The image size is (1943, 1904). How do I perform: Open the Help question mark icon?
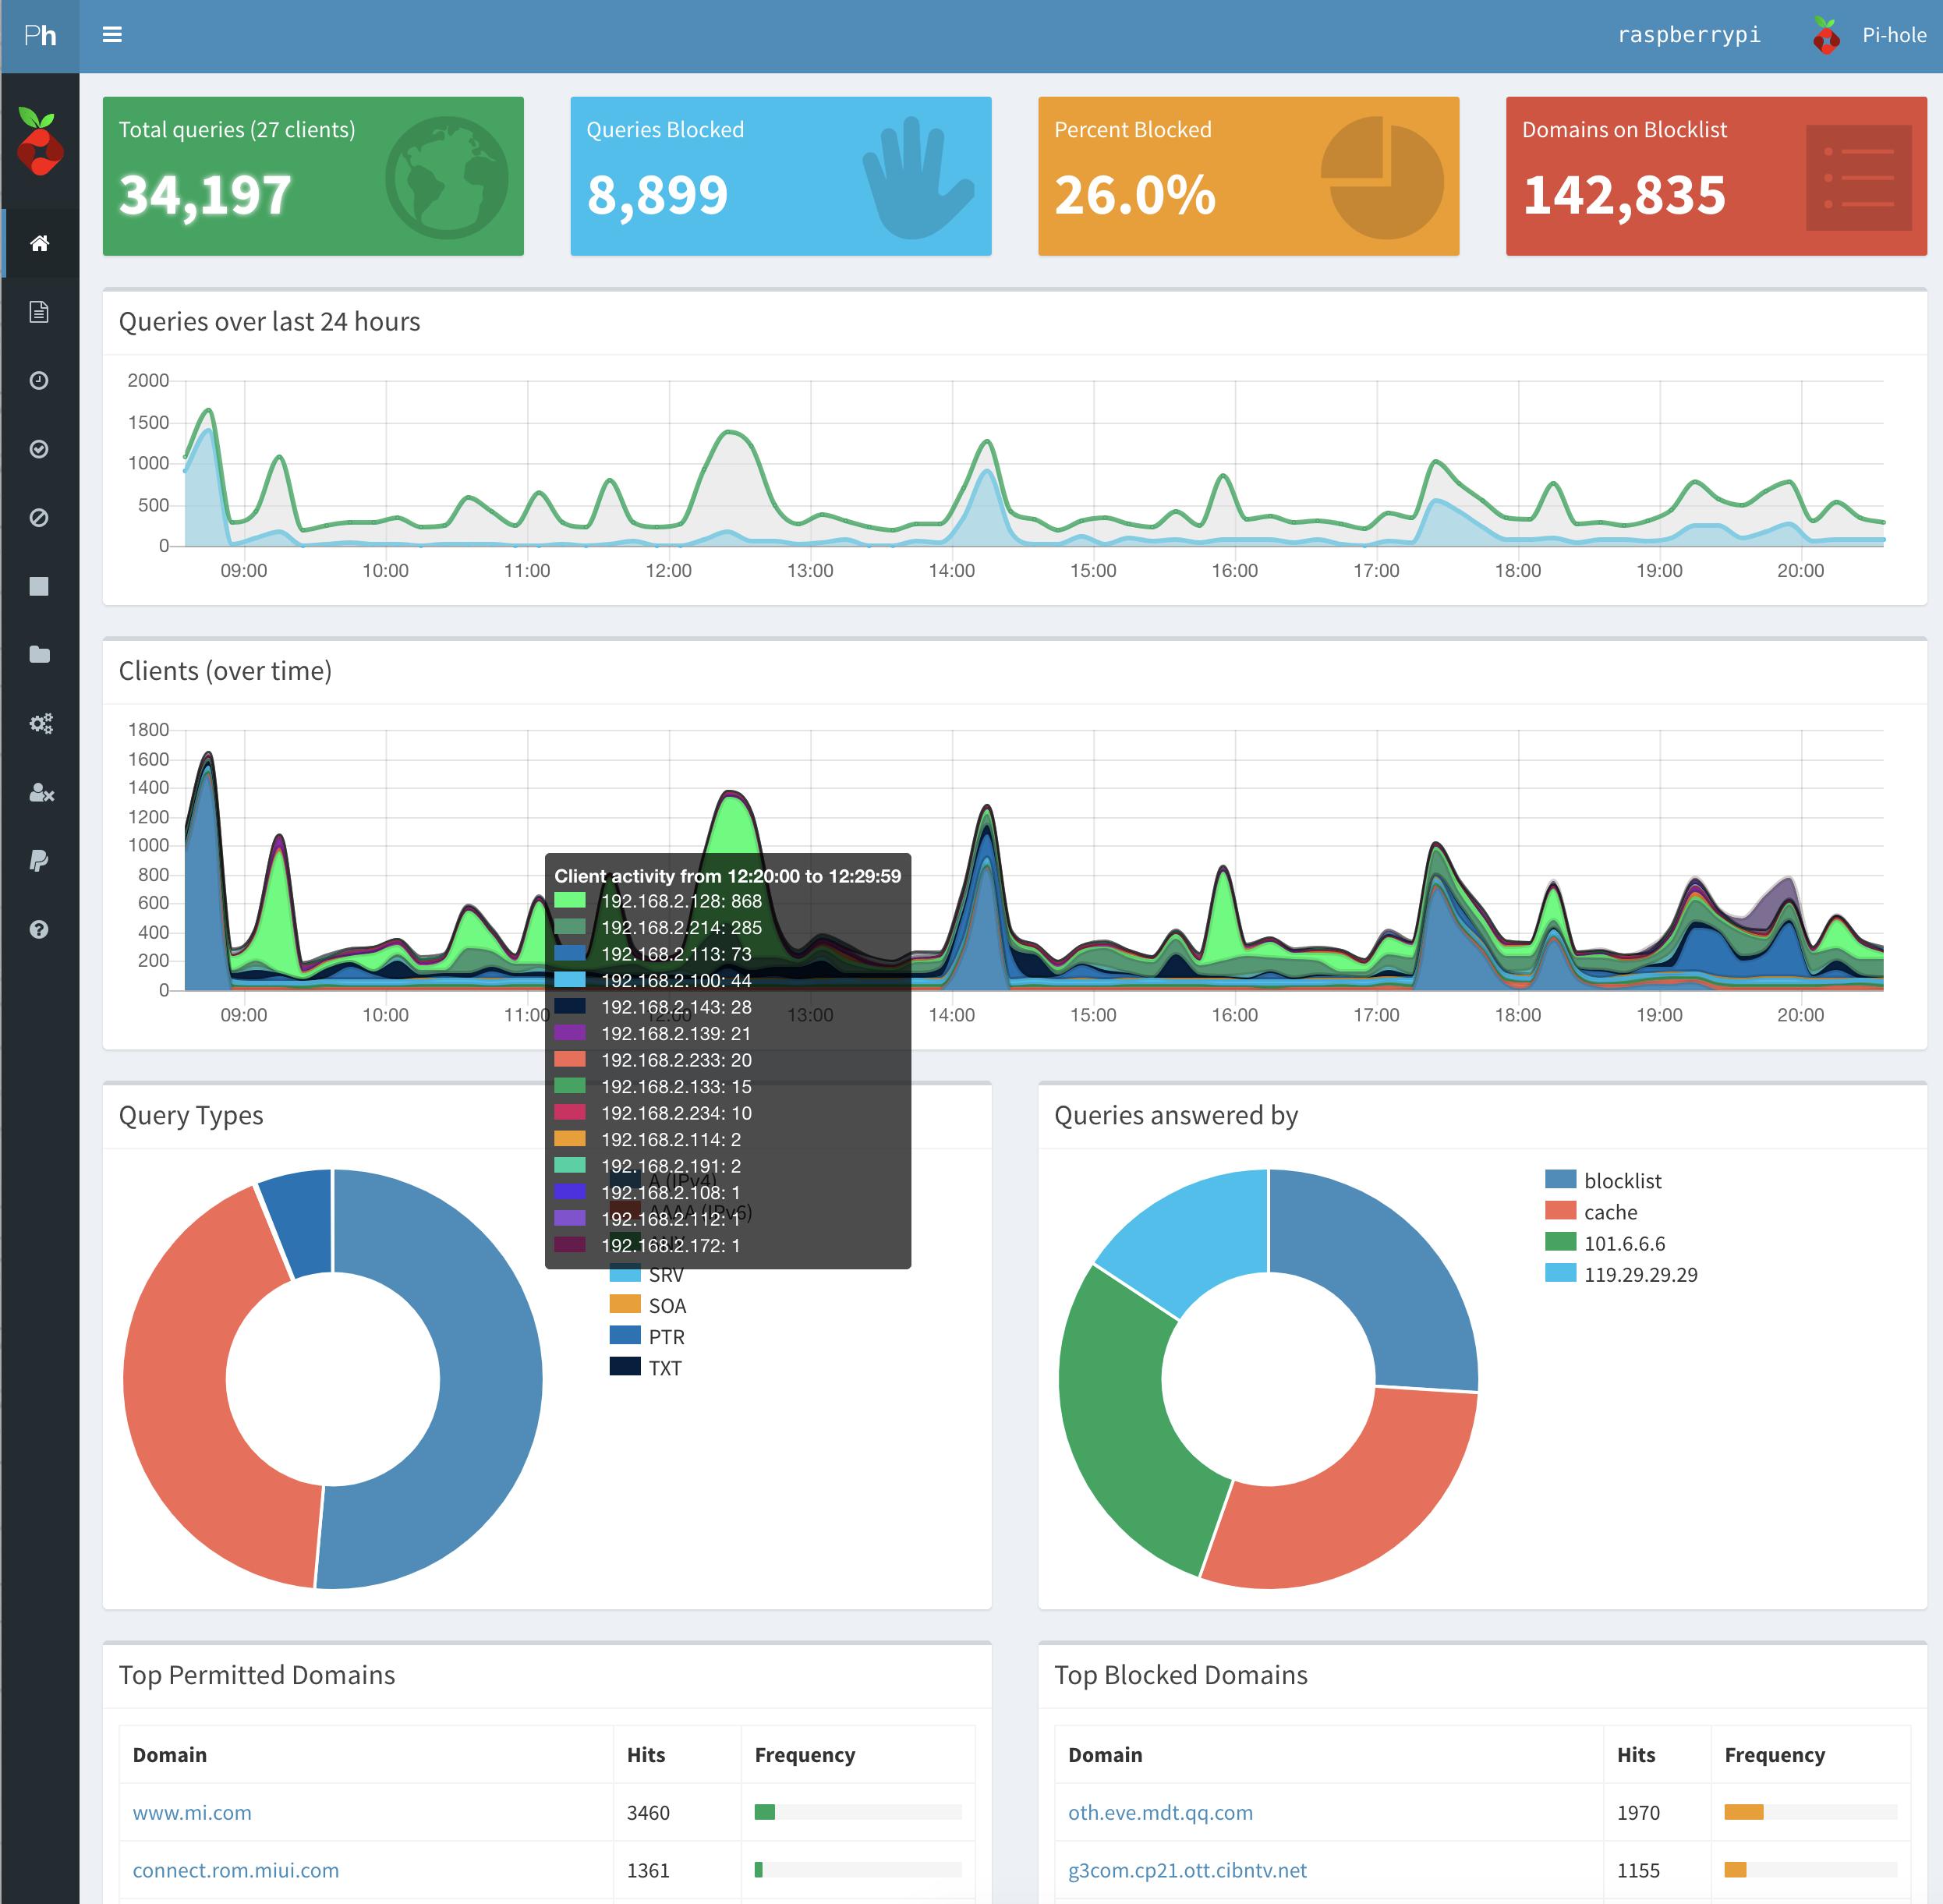[x=39, y=929]
